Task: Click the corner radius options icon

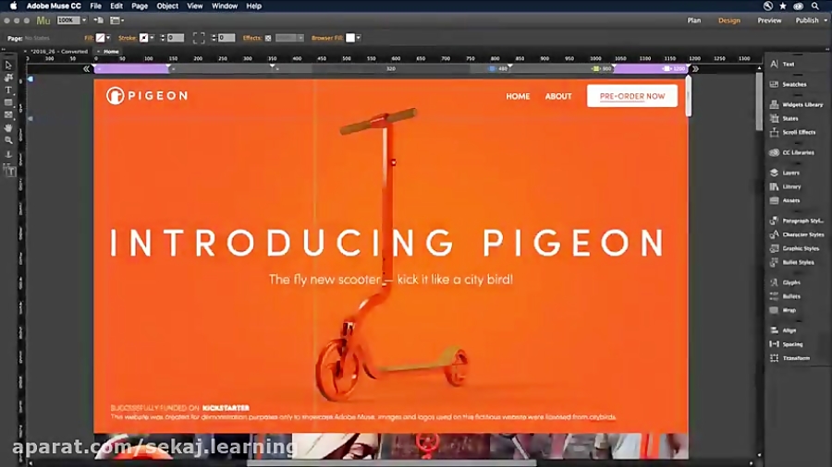Action: [x=199, y=38]
